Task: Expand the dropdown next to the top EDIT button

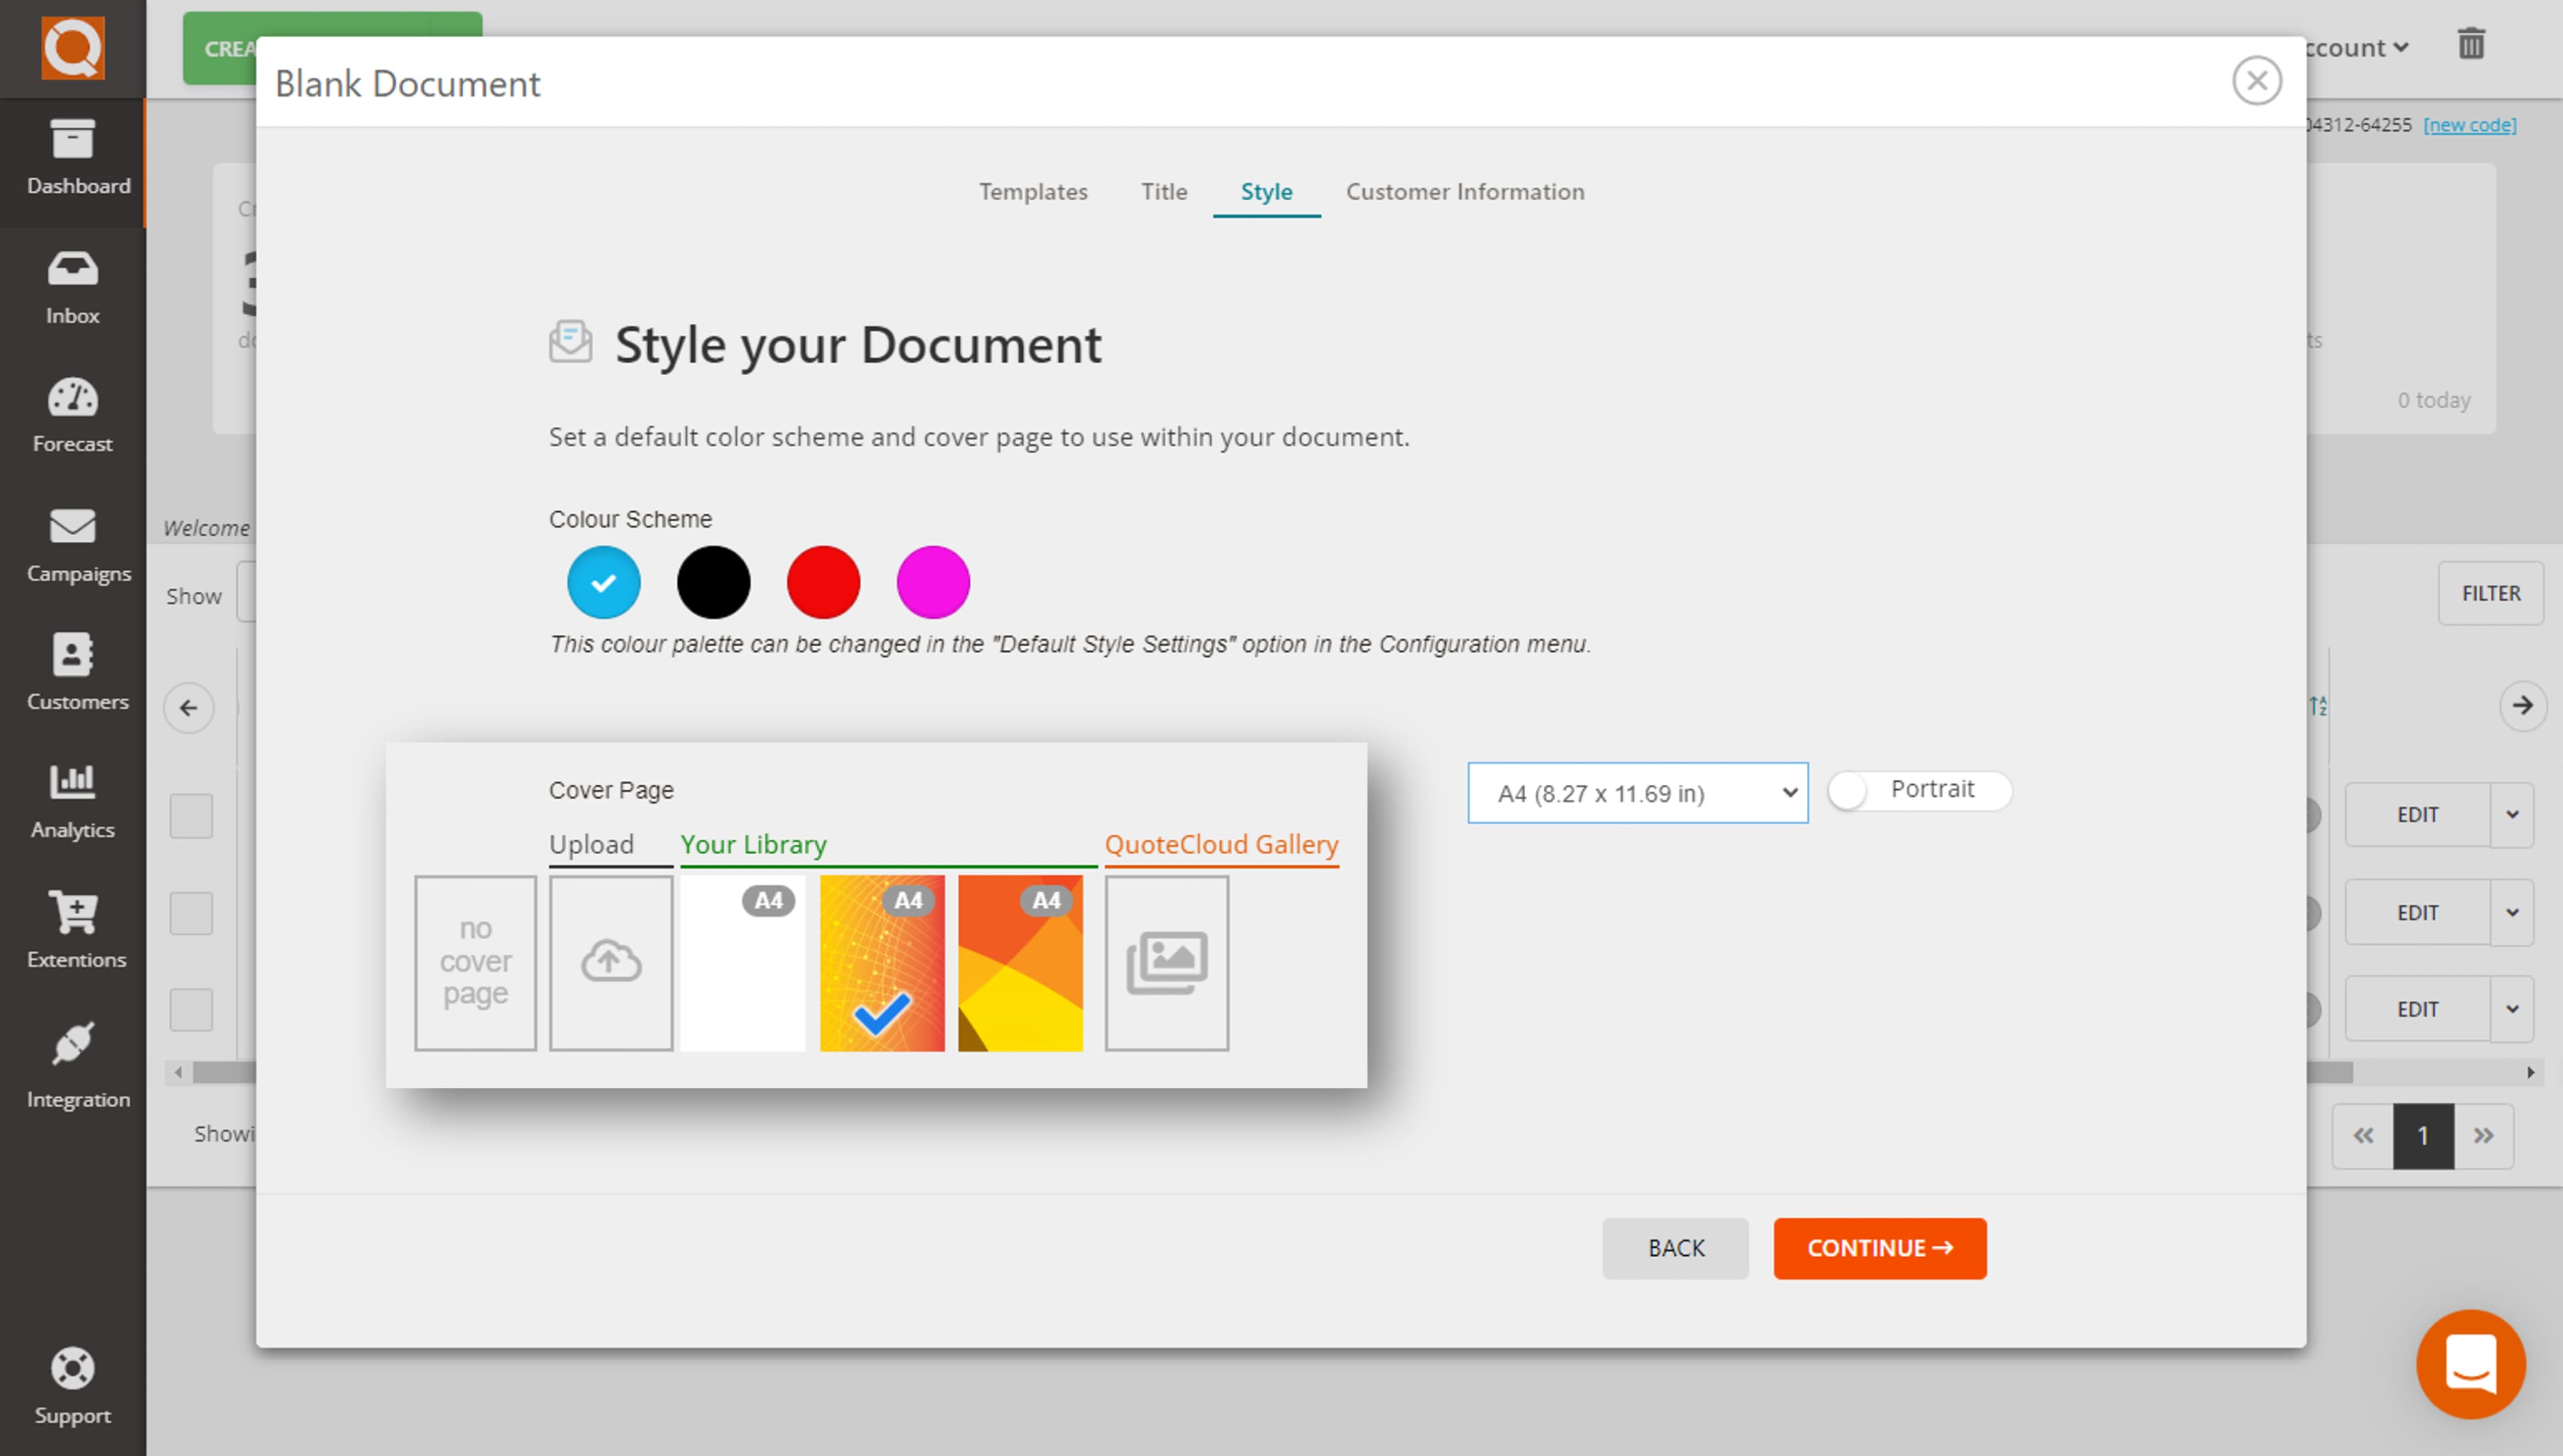Action: (2512, 815)
